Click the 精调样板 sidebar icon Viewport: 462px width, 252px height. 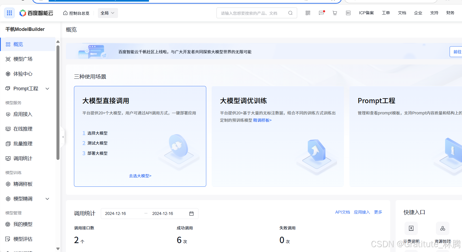(x=8, y=184)
